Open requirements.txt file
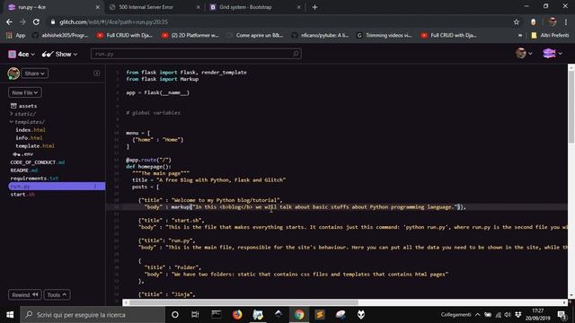The width and height of the screenshot is (575, 323). tap(34, 179)
